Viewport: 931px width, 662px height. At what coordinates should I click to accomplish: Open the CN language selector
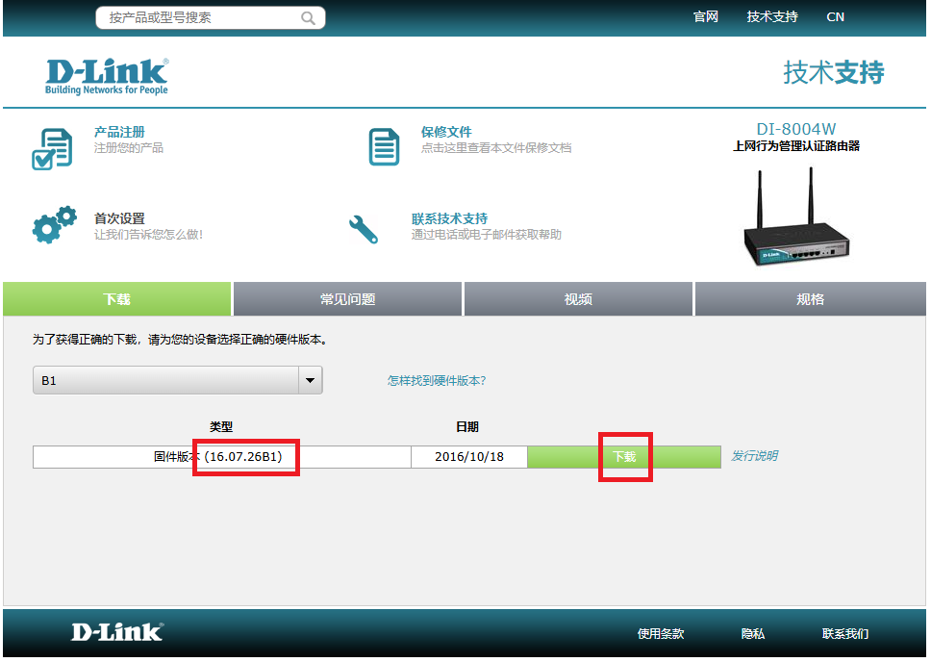click(x=835, y=17)
